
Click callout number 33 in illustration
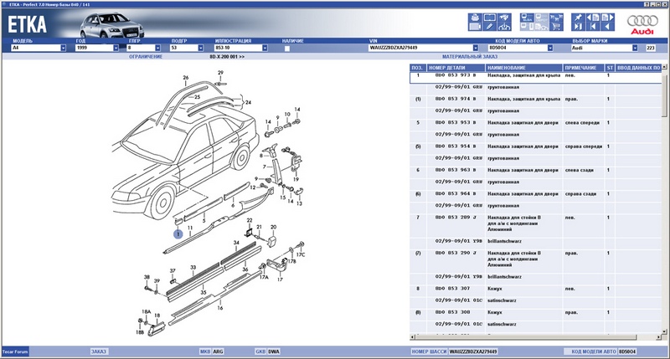click(193, 268)
